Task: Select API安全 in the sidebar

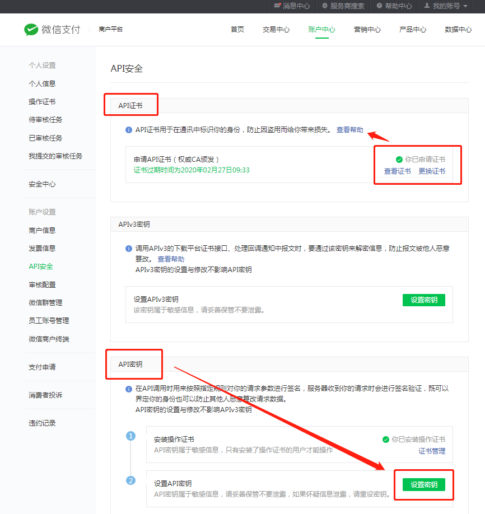Action: pos(41,267)
